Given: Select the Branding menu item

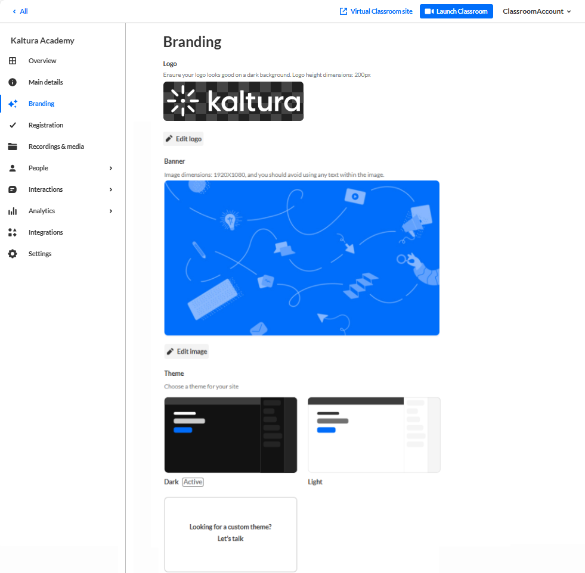Looking at the screenshot, I should coord(63,104).
